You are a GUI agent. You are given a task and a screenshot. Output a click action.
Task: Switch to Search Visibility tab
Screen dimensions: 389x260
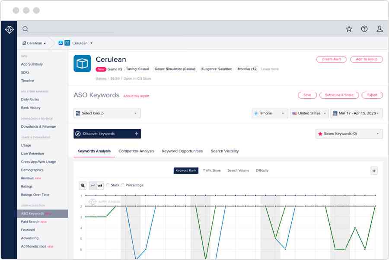click(x=225, y=151)
